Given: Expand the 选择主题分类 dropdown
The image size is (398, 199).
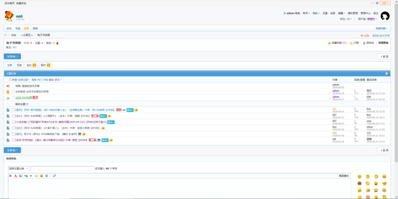Looking at the screenshot, I should click(x=19, y=168).
